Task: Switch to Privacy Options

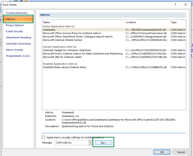Action: tap(15, 25)
